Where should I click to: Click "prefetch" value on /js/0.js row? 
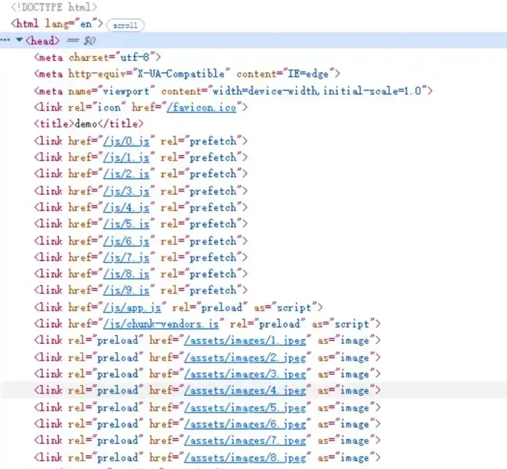pyautogui.click(x=213, y=141)
